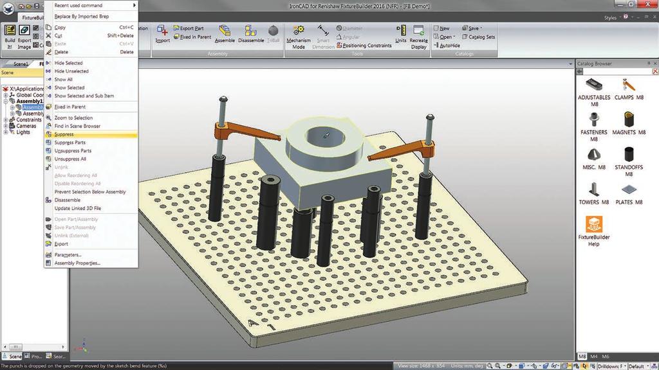659x370 pixels.
Task: Open the Default dropdown in status bar
Action: 638,366
